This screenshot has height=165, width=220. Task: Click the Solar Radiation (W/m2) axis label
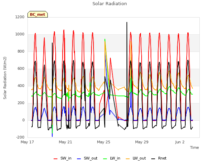(5, 78)
